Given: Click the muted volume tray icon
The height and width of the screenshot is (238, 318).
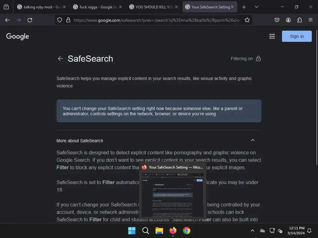Looking at the screenshot, I should 280,231.
